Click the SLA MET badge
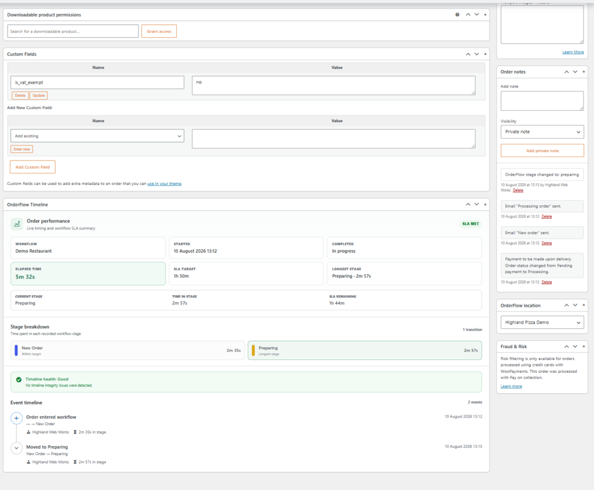Screen dimensions: 594x490 [470, 224]
